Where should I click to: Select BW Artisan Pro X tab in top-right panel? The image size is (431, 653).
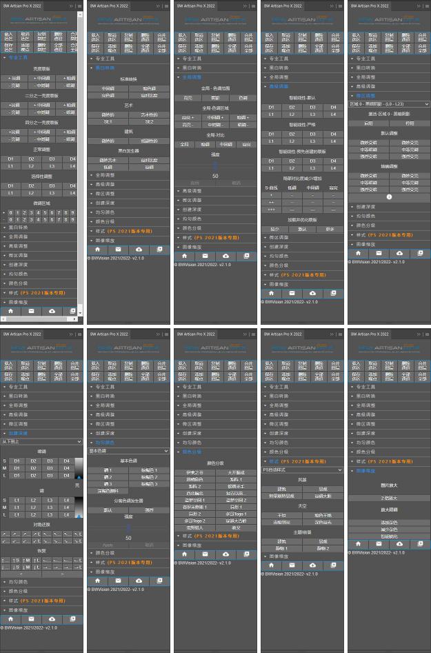click(x=374, y=5)
